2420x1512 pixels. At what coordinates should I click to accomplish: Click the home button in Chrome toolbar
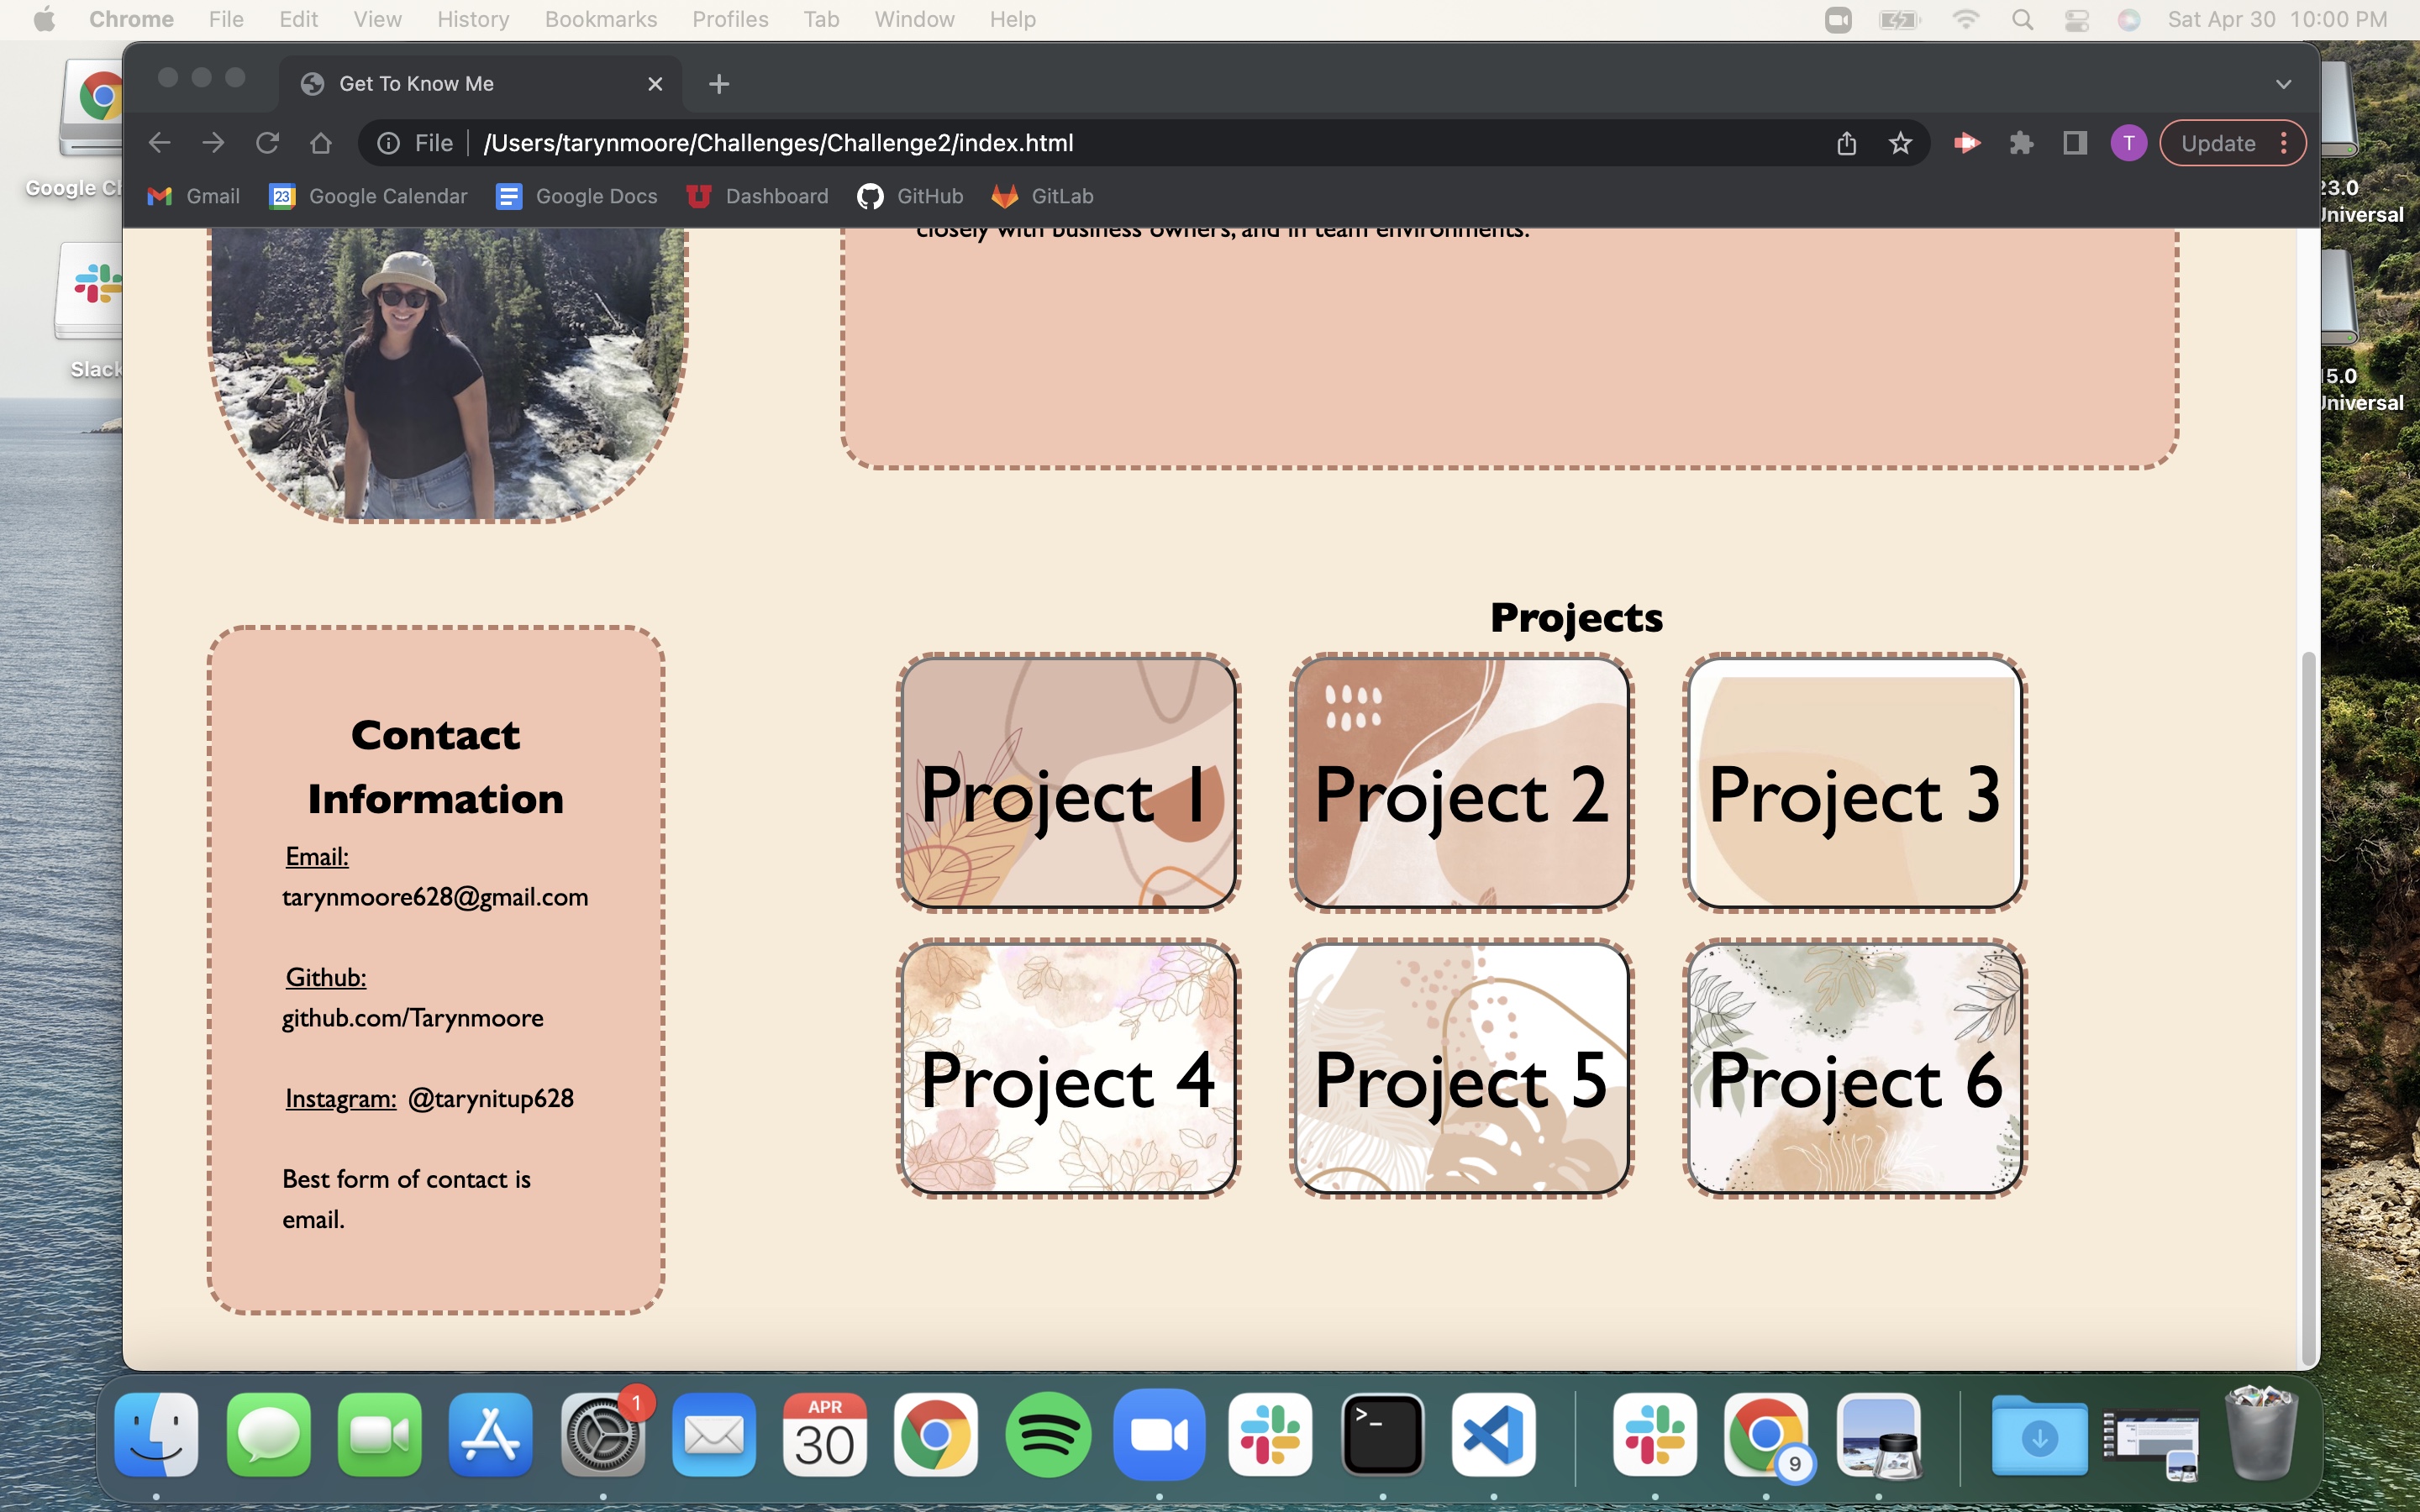click(320, 142)
